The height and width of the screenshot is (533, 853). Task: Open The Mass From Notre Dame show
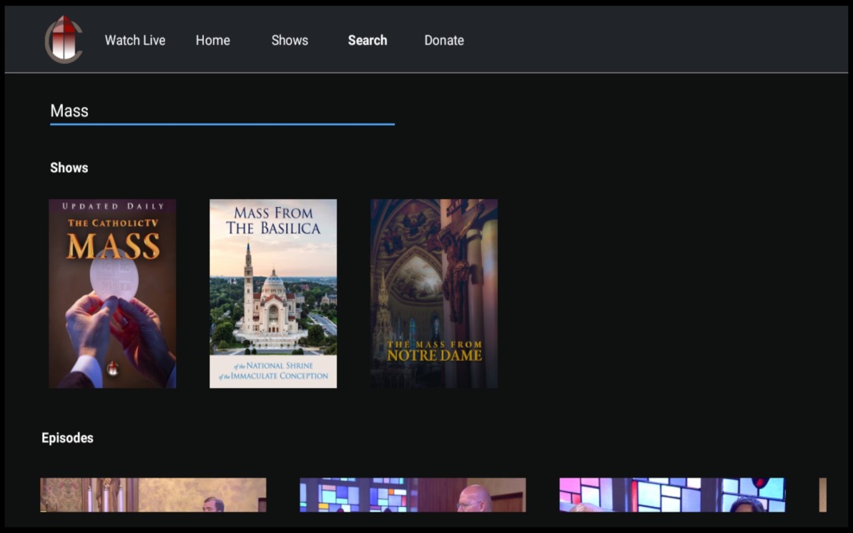coord(434,293)
